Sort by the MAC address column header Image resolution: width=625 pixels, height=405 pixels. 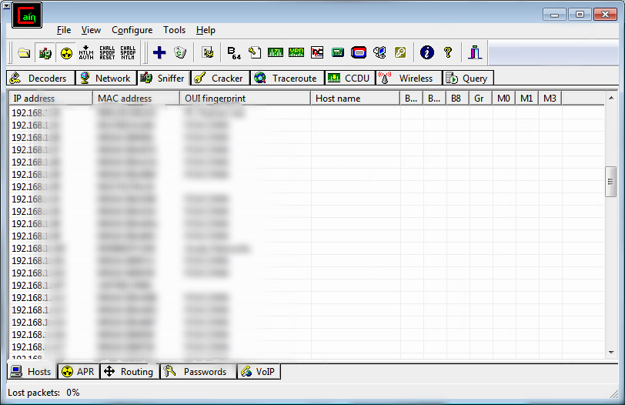click(125, 99)
